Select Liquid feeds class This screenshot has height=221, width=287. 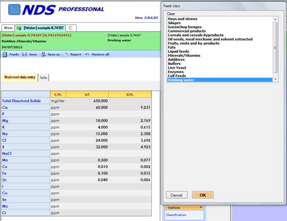click(179, 51)
